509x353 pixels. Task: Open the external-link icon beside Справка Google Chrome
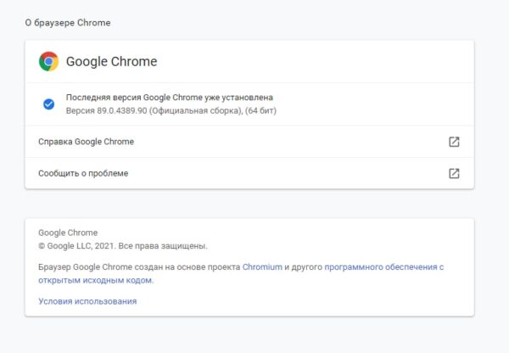pyautogui.click(x=454, y=142)
